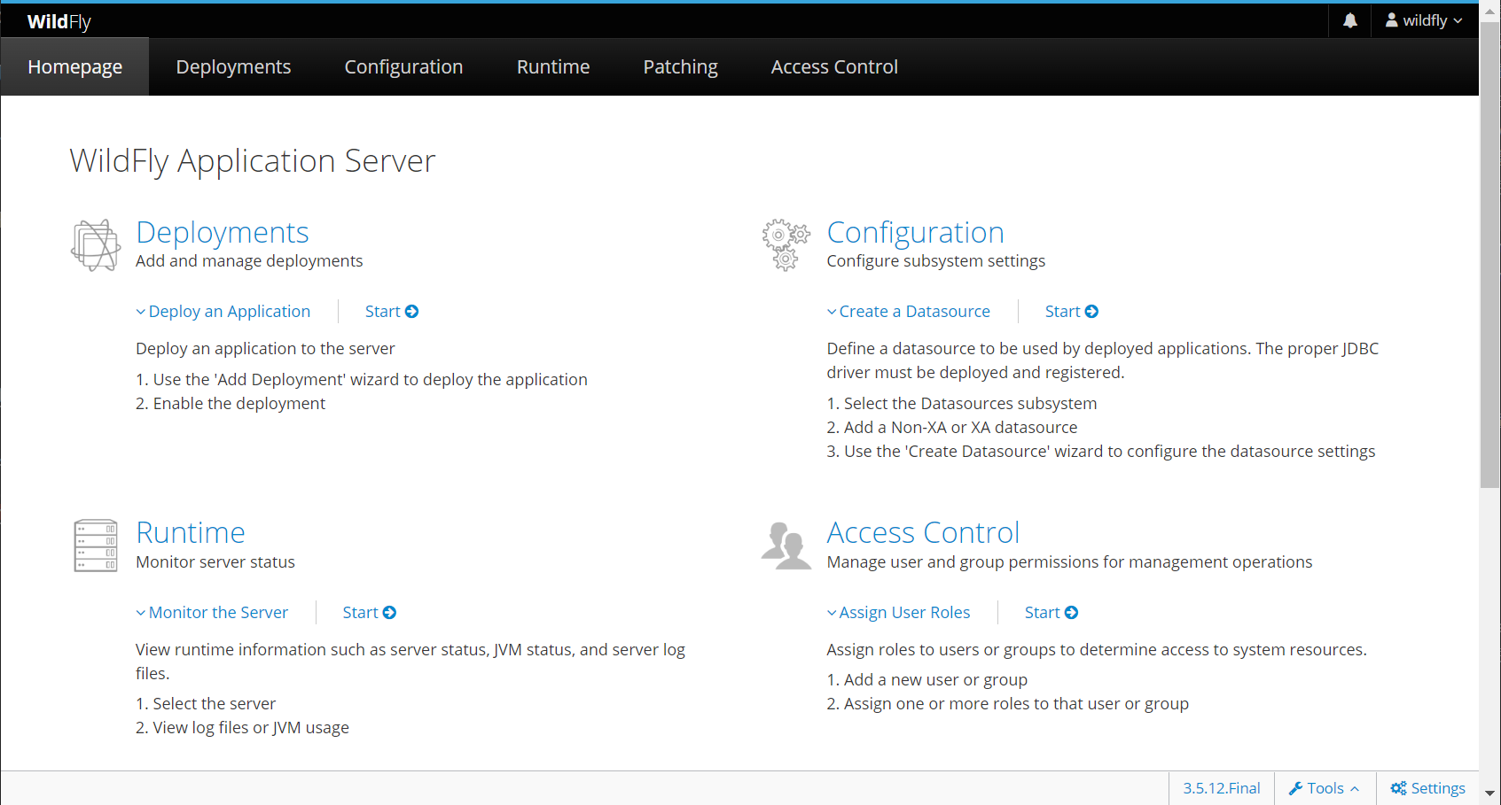This screenshot has width=1501, height=805.
Task: Click the arrow icon beside Deploy an Application Start
Action: point(411,312)
